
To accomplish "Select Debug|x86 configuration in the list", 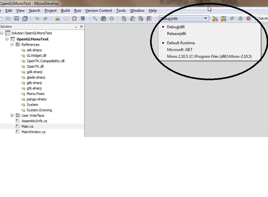I will click(176, 27).
